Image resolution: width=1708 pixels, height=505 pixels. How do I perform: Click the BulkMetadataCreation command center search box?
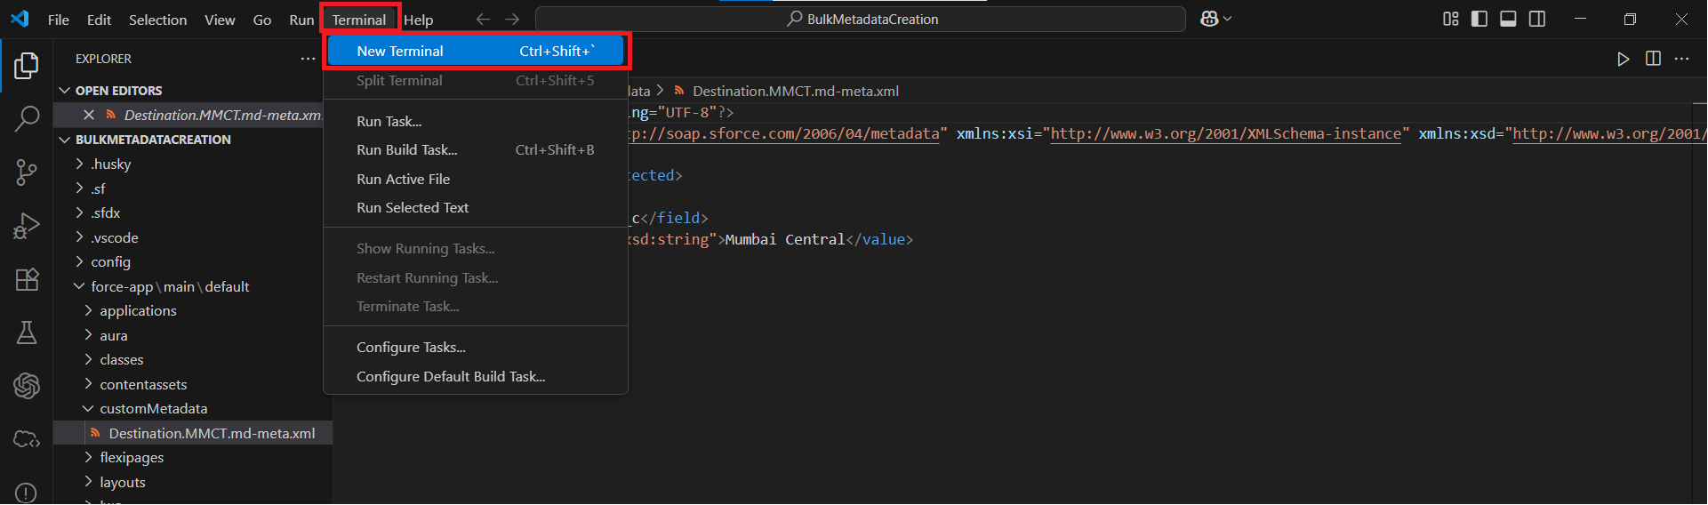[861, 19]
